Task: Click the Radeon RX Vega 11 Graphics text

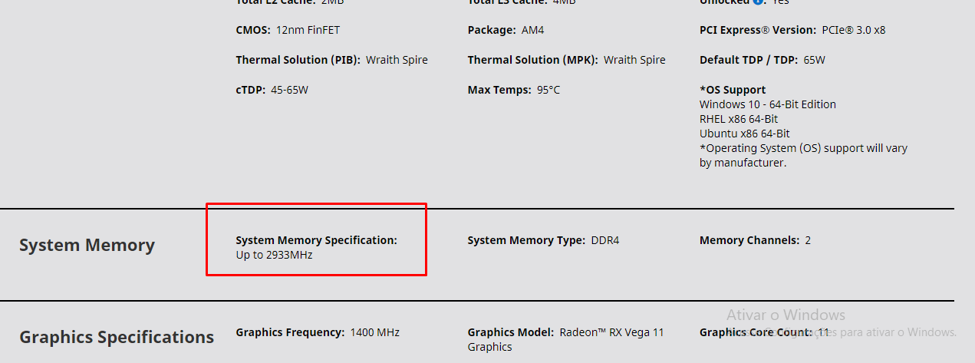Action: pos(566,339)
